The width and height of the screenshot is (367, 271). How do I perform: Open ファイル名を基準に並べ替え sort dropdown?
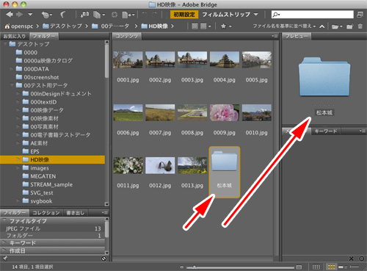coord(284,26)
